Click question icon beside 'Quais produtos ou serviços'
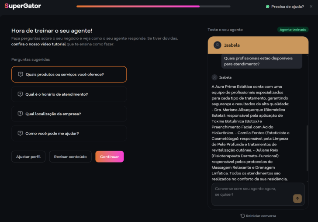 (x=20, y=74)
